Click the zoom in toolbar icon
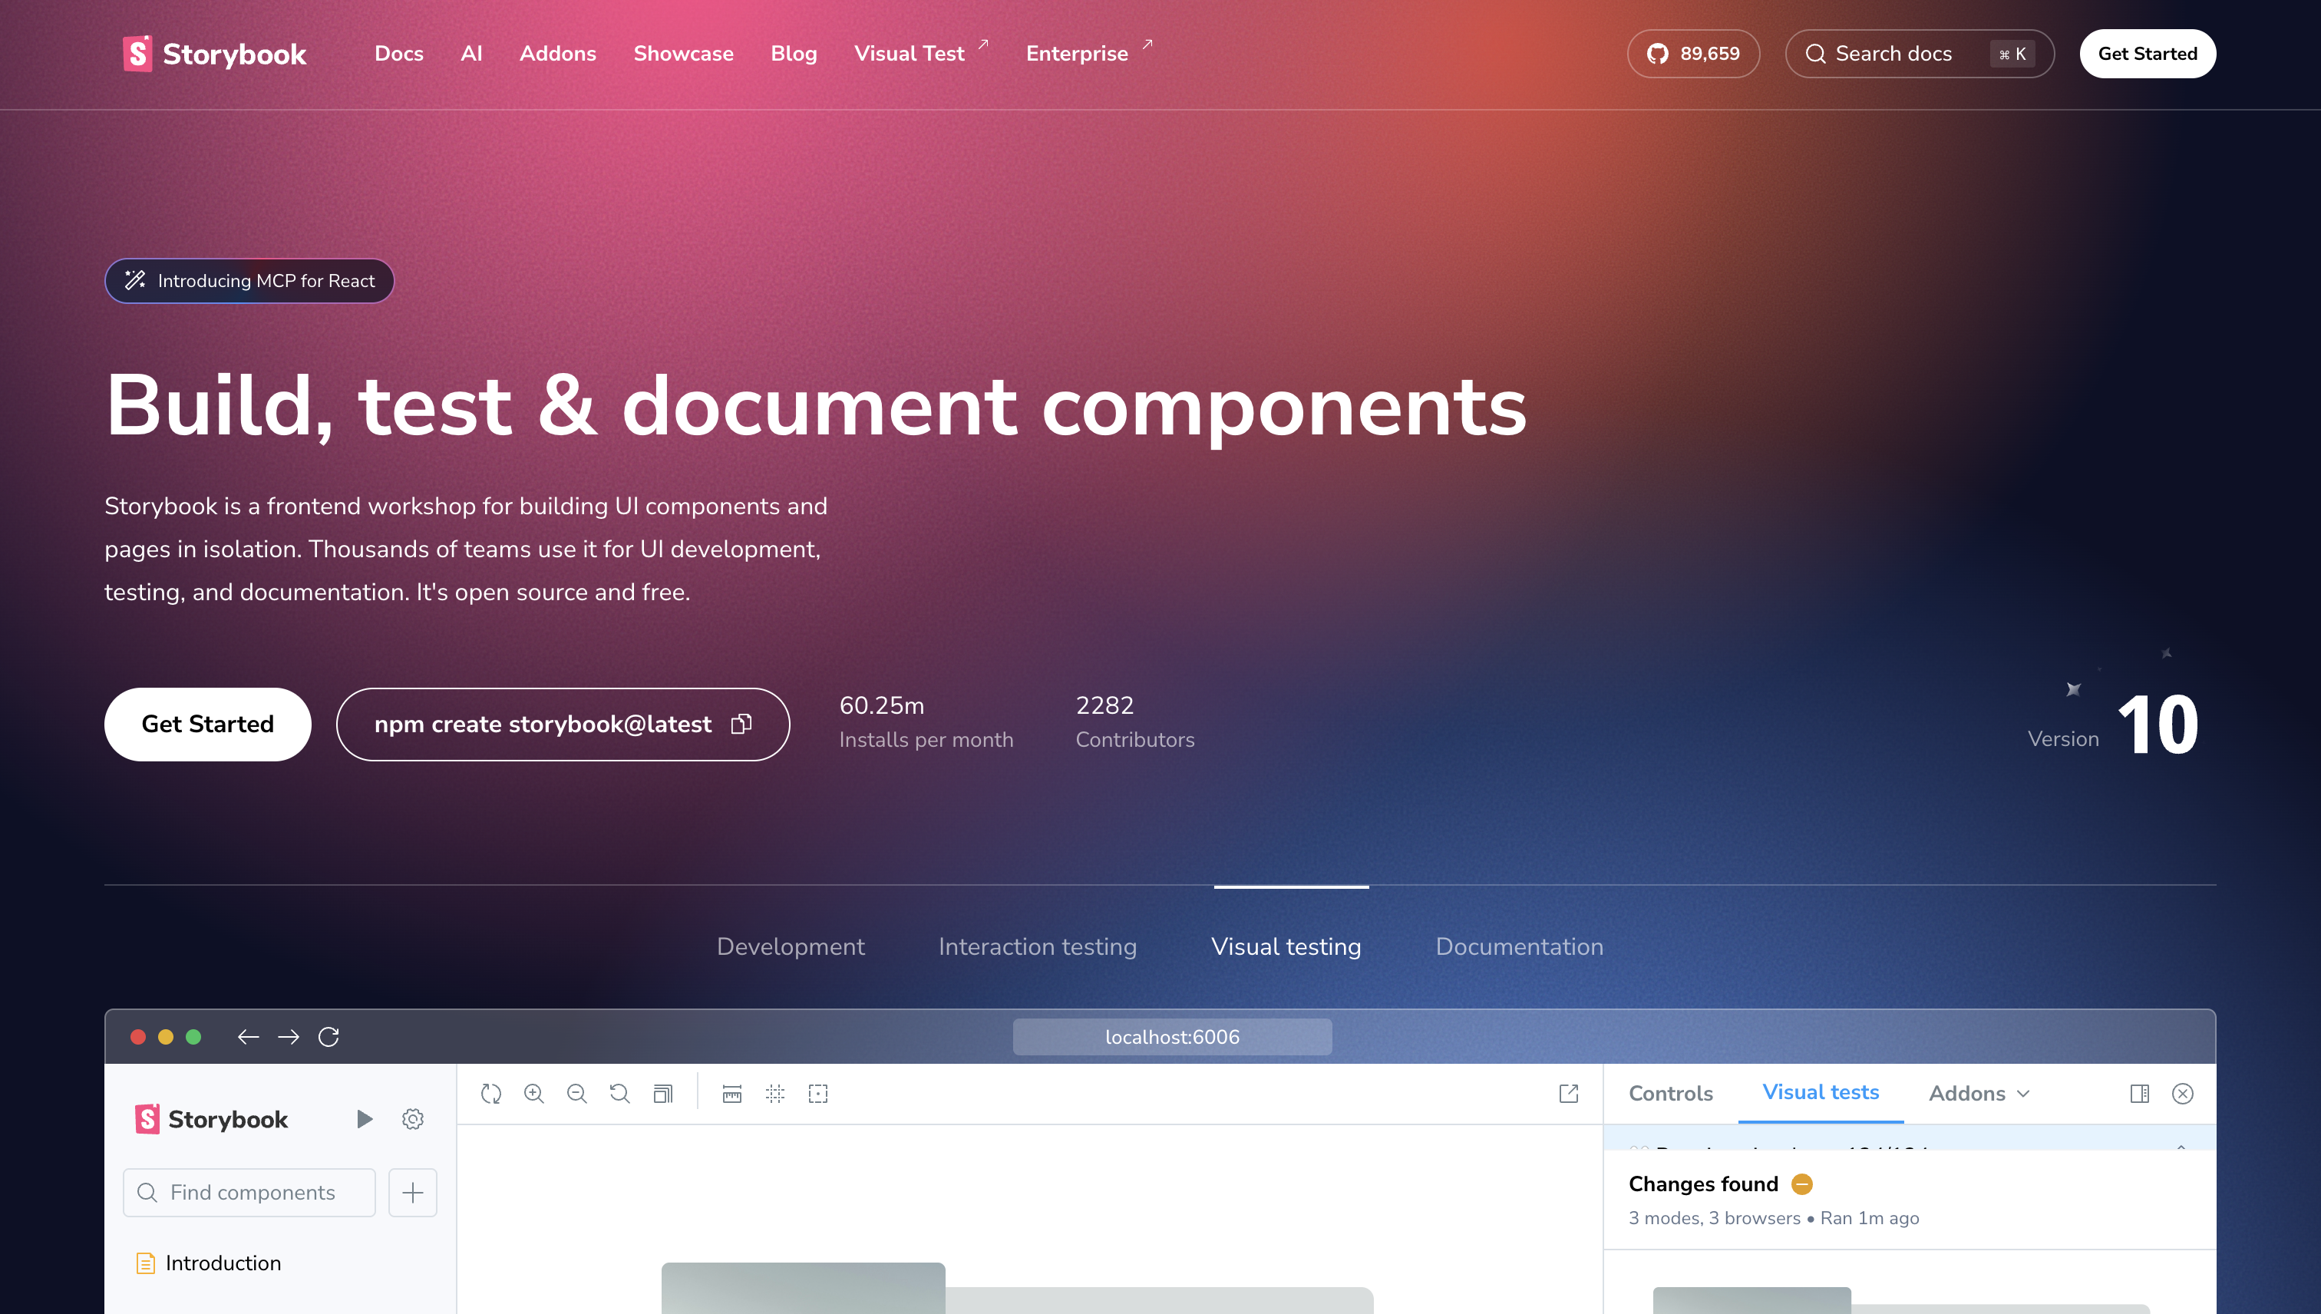The width and height of the screenshot is (2321, 1314). (533, 1094)
